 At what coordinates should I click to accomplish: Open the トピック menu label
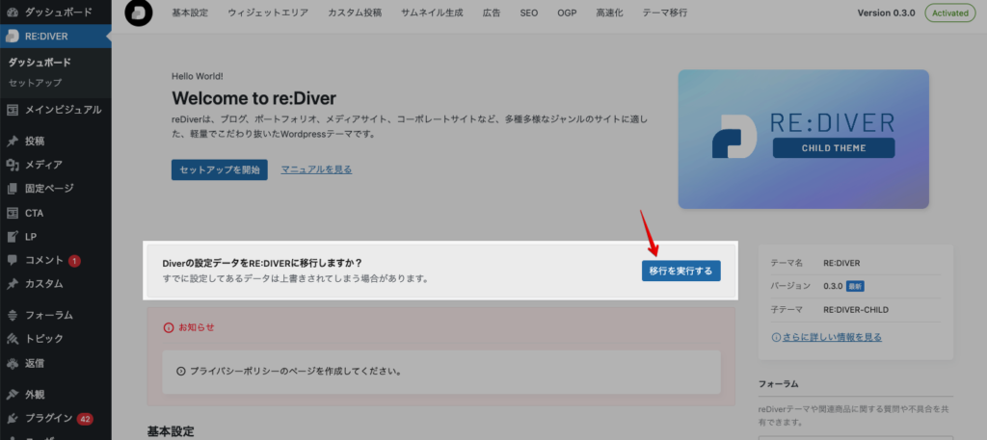click(44, 339)
